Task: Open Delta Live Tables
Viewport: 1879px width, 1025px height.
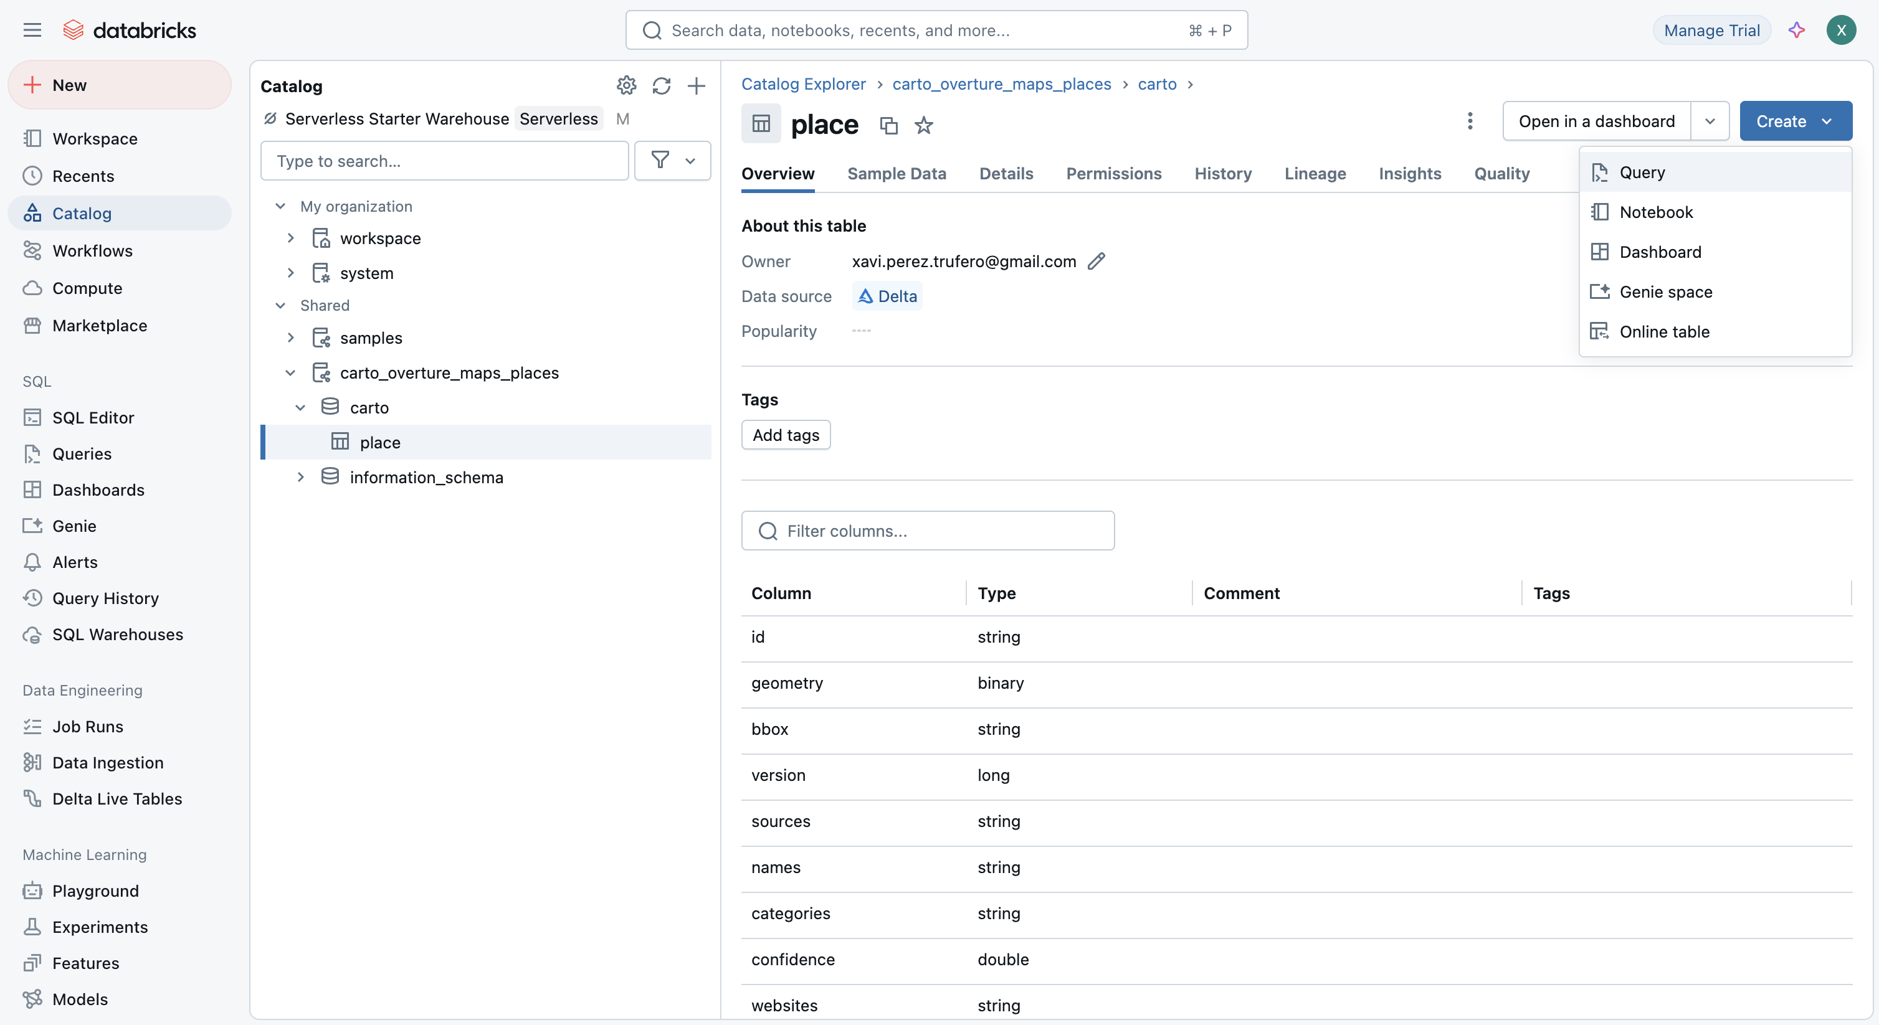Action: pos(120,798)
